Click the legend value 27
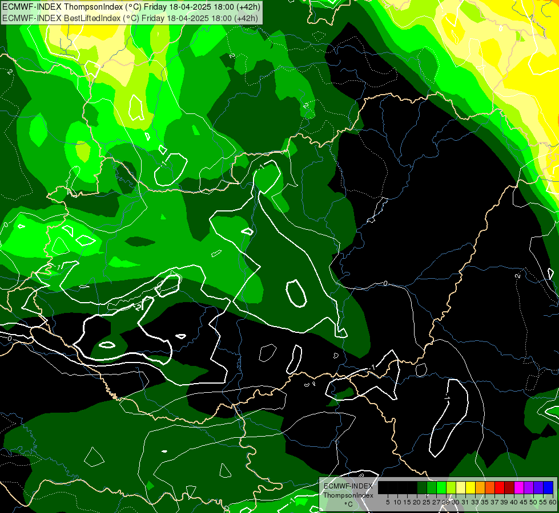Image resolution: width=559 pixels, height=513 pixels. click(x=436, y=502)
